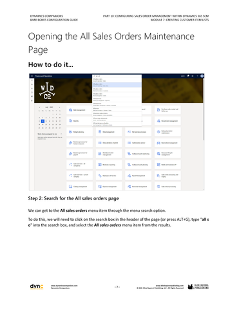Select the highlighted All sales orders result
This screenshot has height=309, width=239.
117,85
